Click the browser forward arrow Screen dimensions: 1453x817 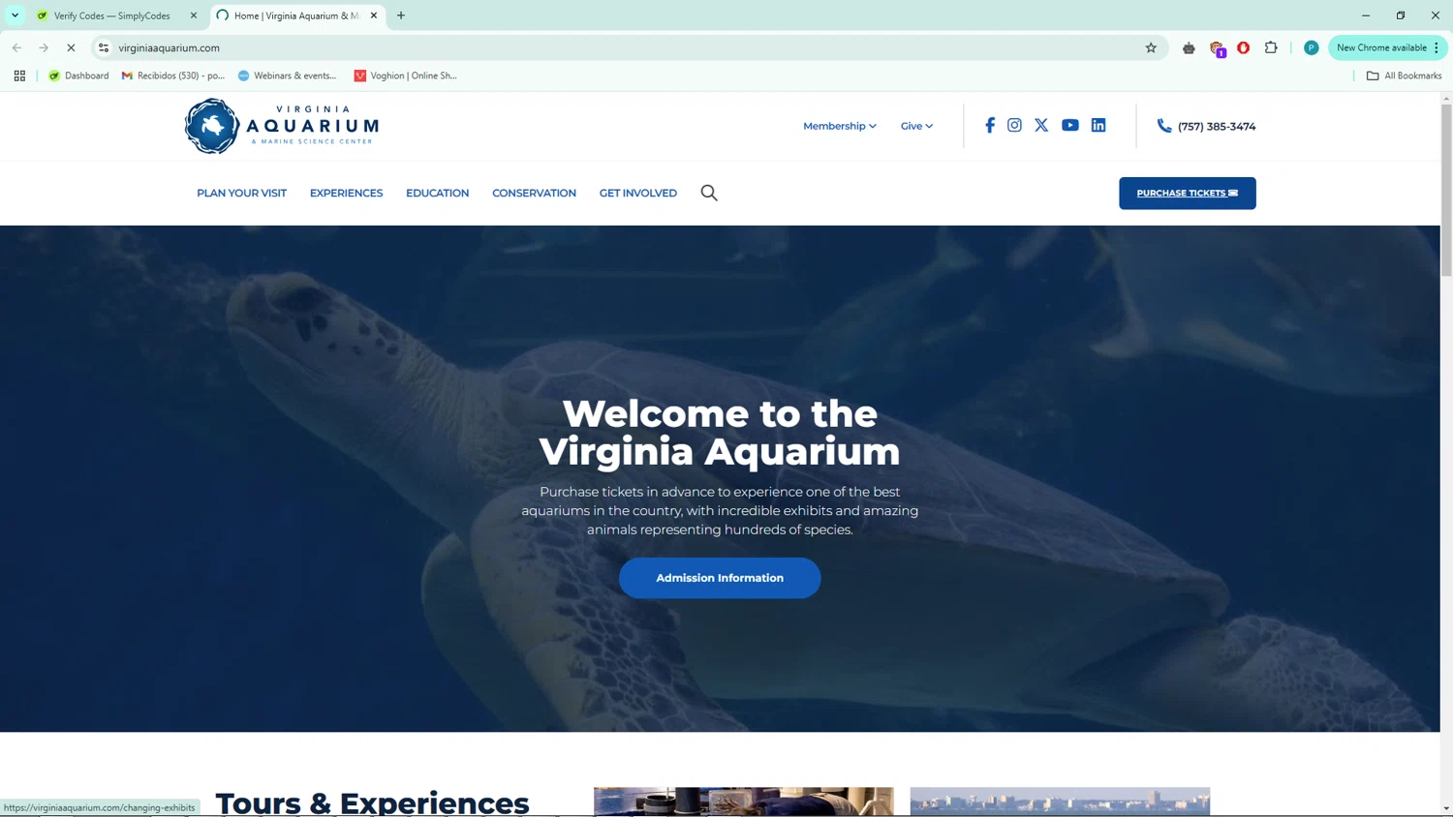44,47
